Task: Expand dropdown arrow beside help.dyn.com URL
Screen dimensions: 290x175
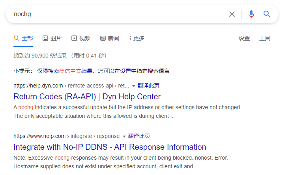Action: 133,86
